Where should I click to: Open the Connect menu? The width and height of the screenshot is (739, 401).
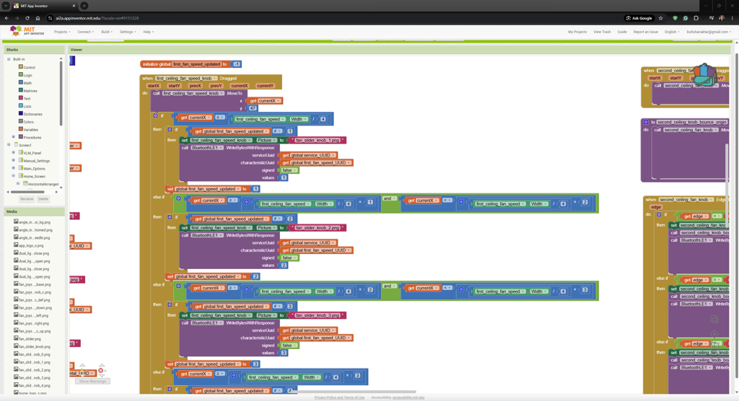[x=85, y=32]
